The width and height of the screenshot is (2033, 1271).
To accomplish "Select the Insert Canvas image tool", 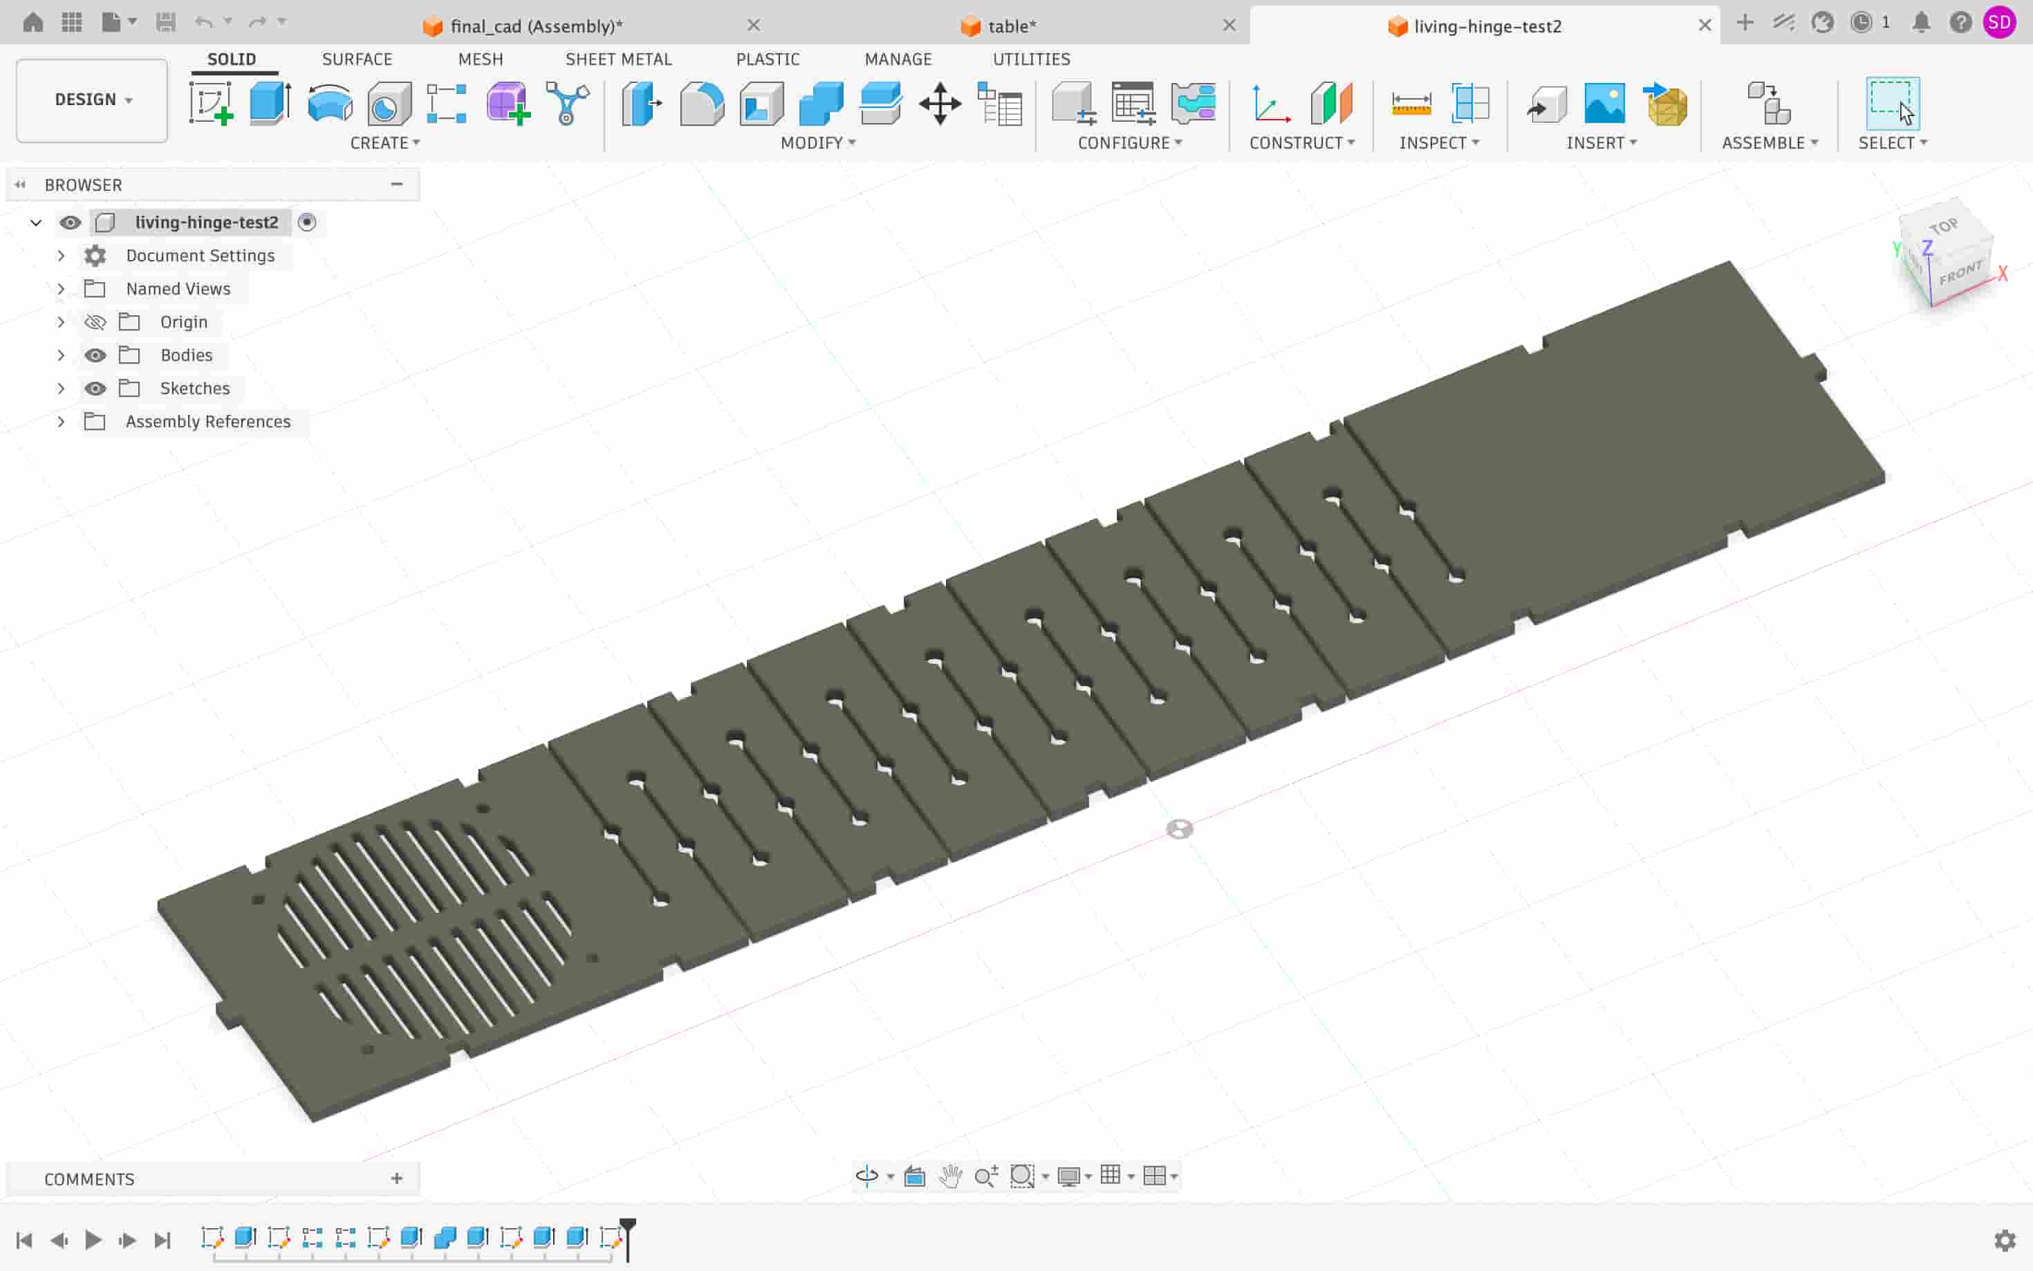I will click(1604, 104).
